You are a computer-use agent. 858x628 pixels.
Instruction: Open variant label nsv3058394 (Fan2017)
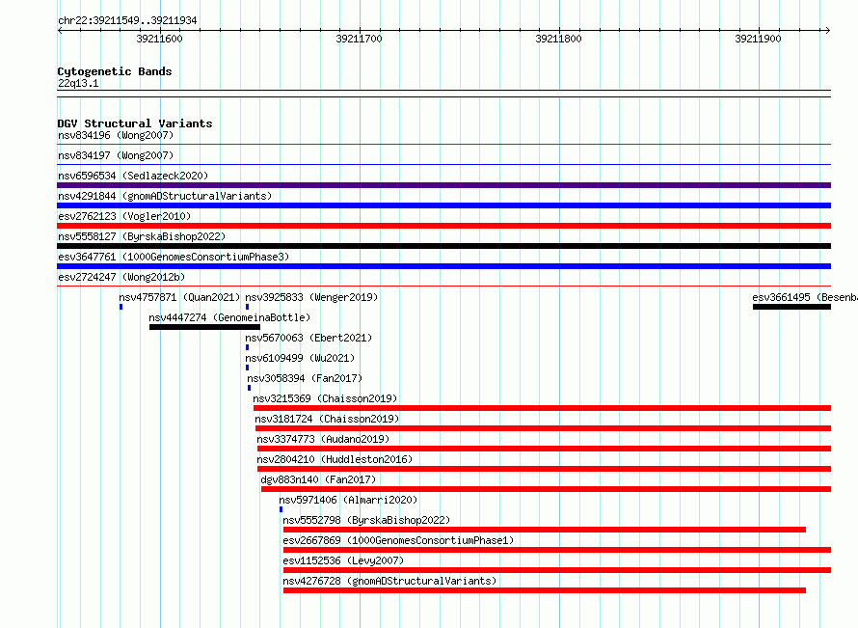(x=305, y=378)
